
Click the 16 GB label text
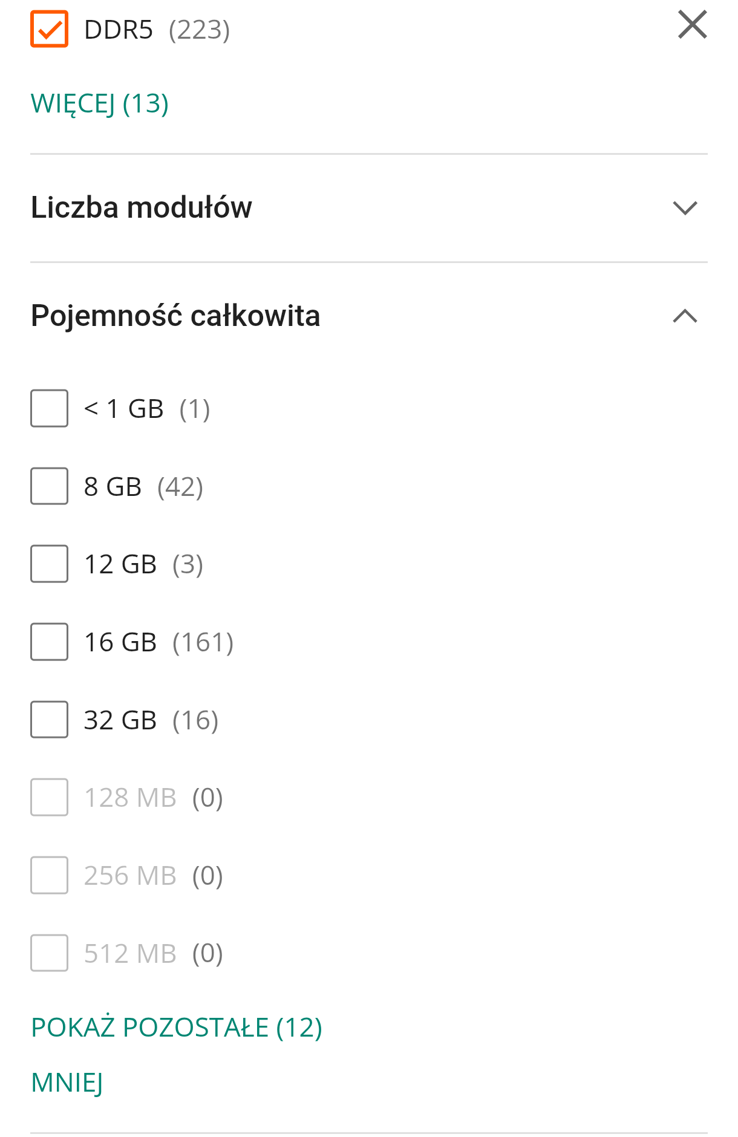pyautogui.click(x=120, y=642)
